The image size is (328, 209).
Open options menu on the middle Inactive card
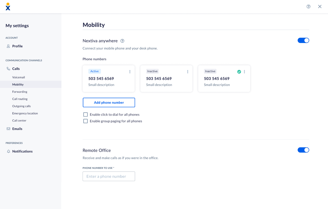coord(188,72)
